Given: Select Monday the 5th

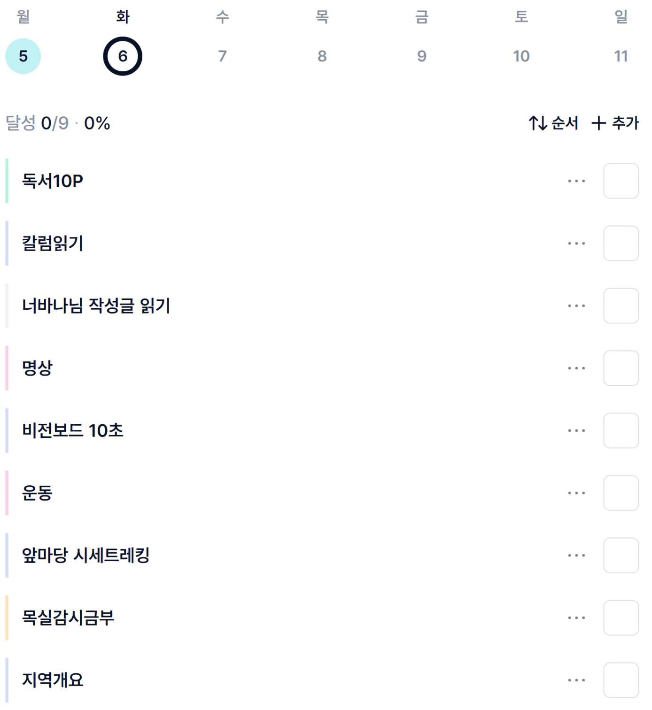Looking at the screenshot, I should [23, 56].
